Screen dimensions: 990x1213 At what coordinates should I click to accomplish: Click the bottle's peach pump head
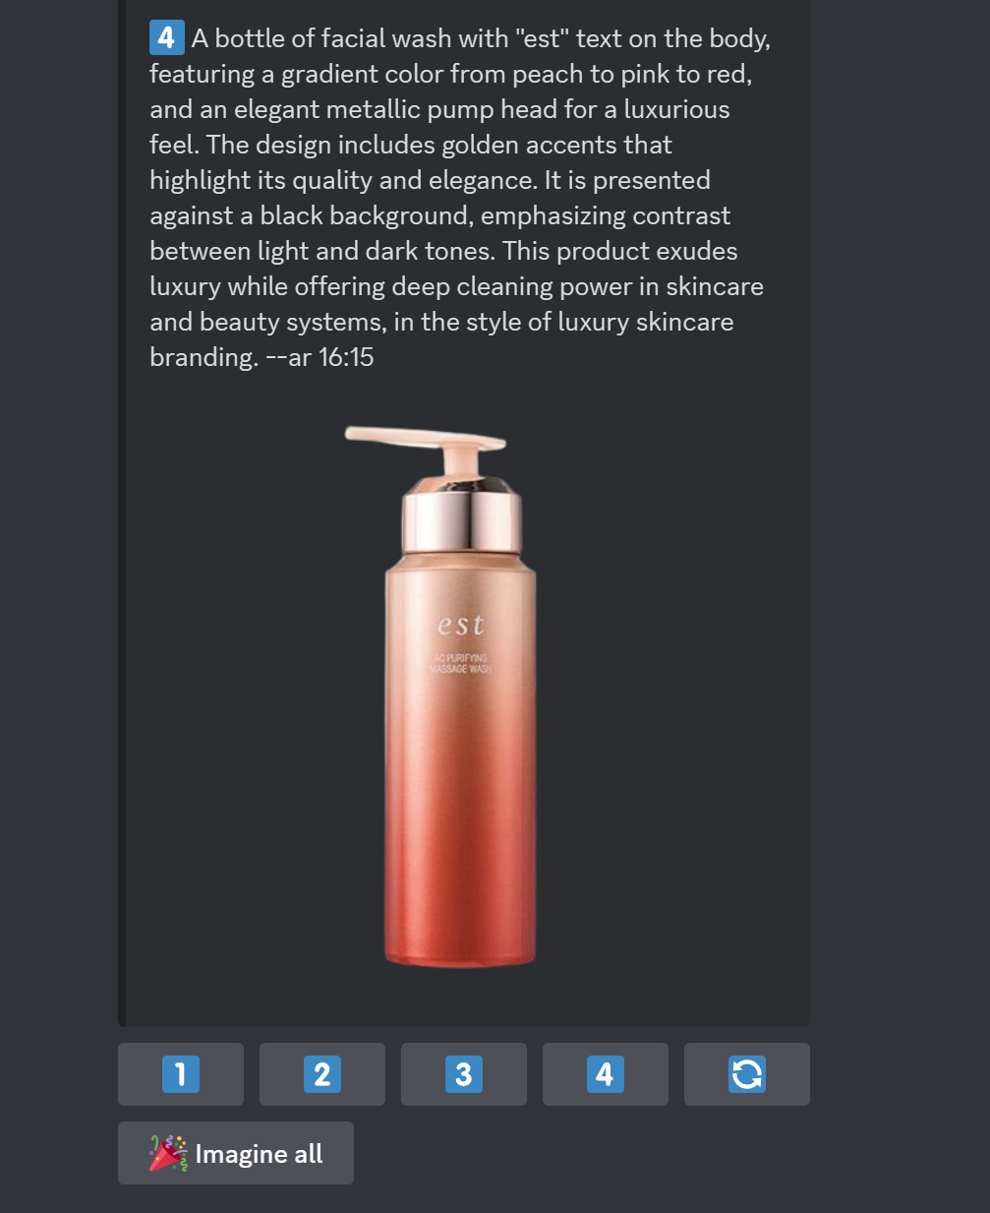coord(425,447)
